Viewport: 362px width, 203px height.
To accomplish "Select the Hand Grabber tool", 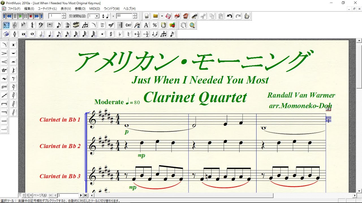I will click(183, 25).
